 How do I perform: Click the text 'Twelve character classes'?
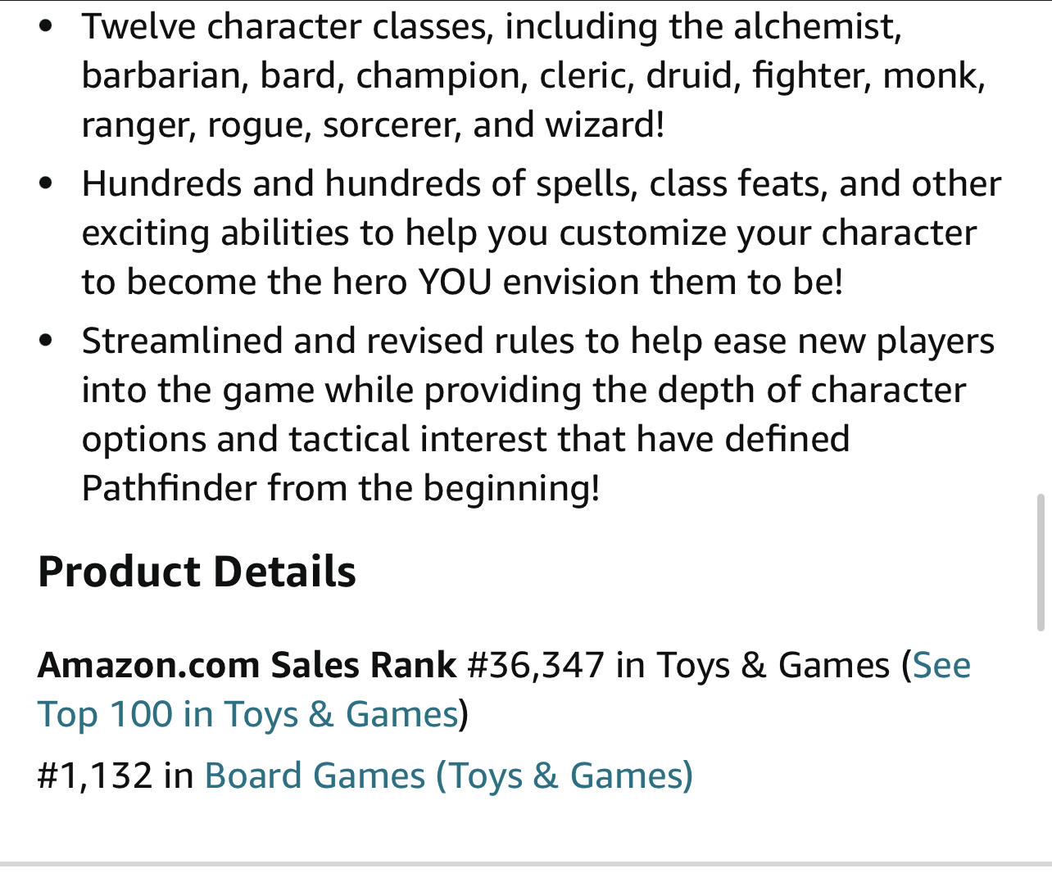(x=288, y=27)
